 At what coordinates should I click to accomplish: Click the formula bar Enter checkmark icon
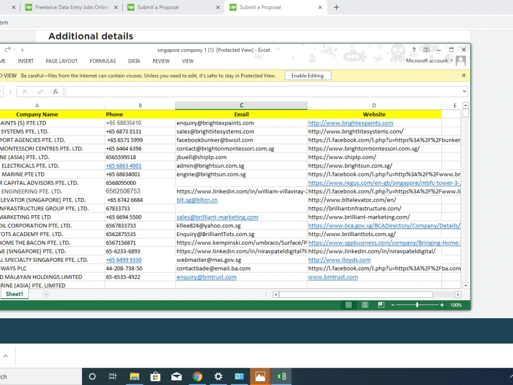[x=40, y=92]
